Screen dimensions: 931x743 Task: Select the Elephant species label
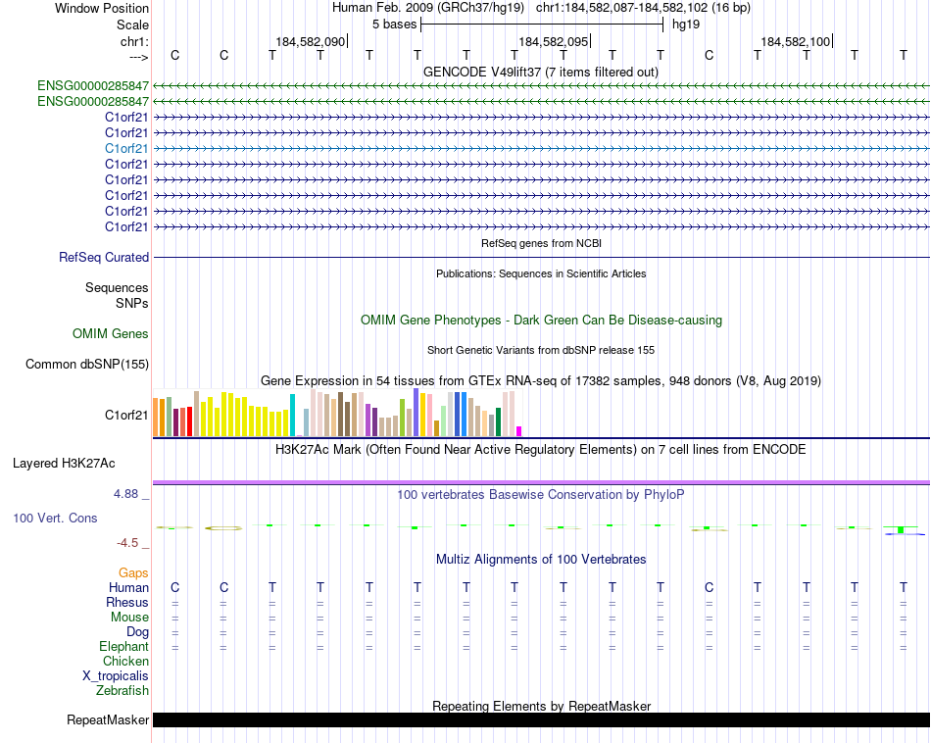point(123,646)
